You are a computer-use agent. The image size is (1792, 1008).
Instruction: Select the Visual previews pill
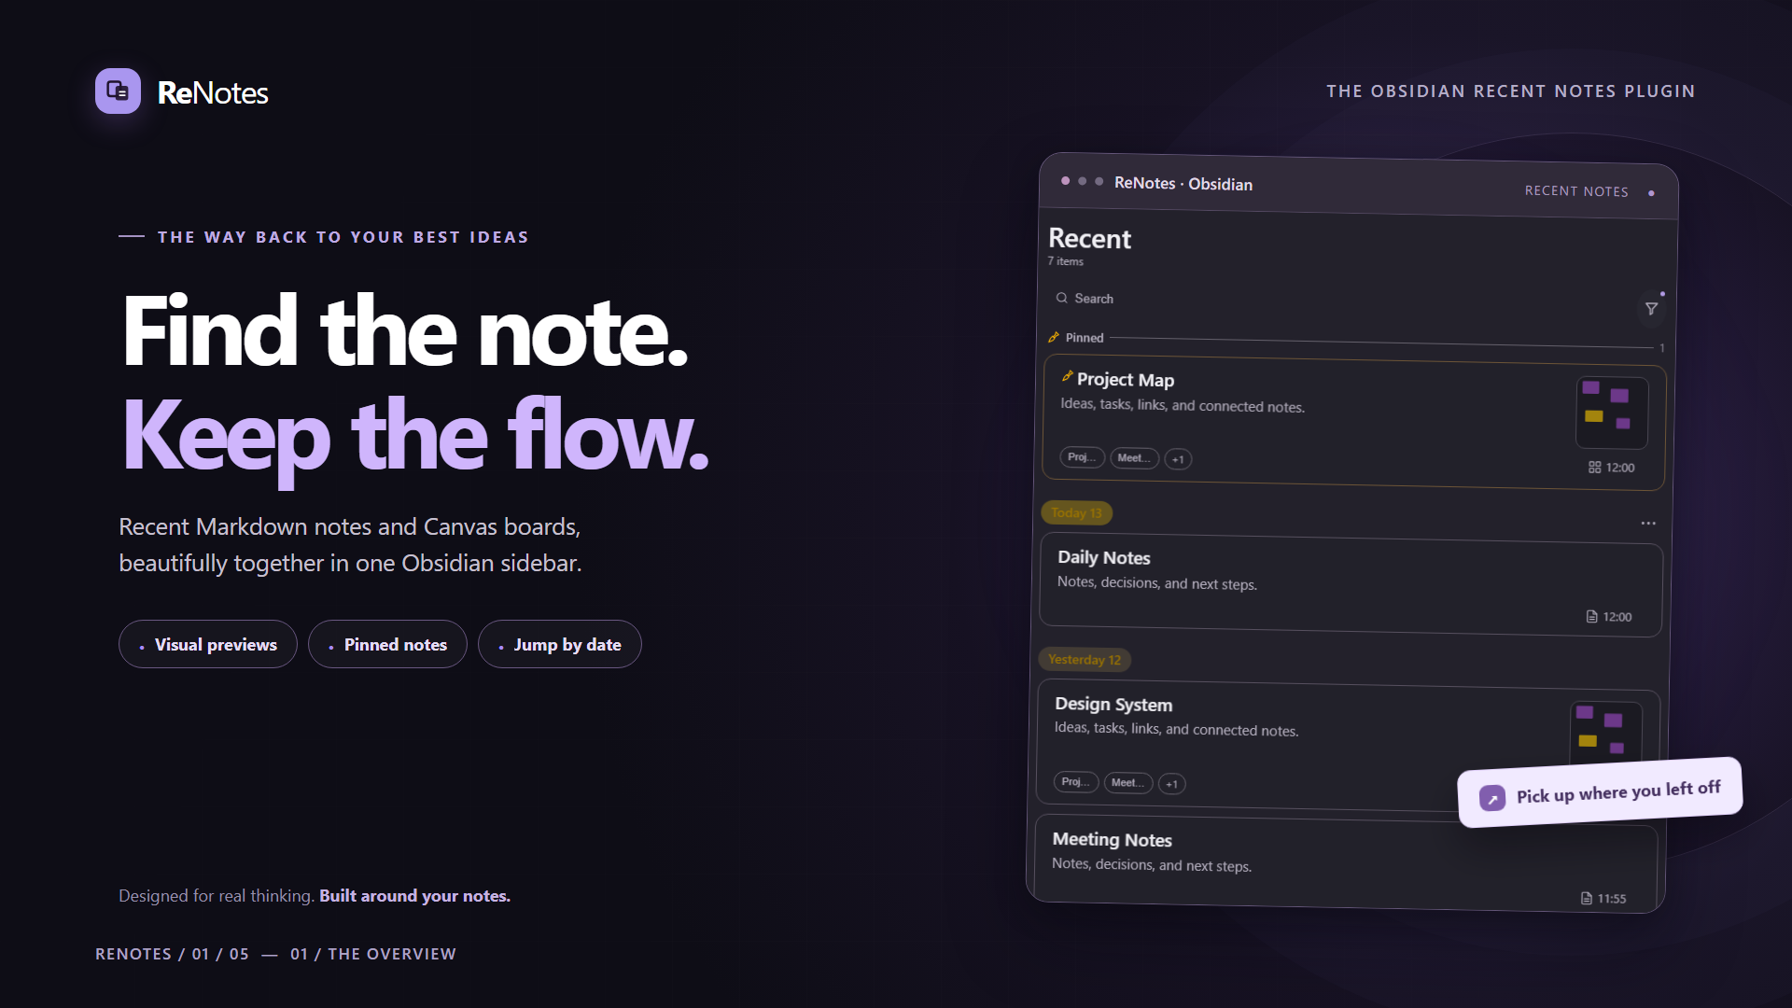[208, 644]
